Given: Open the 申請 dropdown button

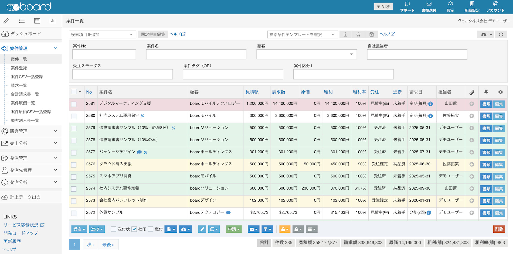Looking at the screenshot, I should tap(234, 229).
